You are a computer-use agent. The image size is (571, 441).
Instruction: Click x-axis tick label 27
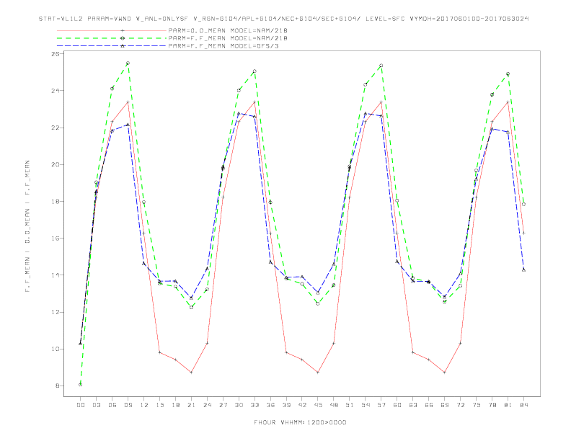click(223, 405)
